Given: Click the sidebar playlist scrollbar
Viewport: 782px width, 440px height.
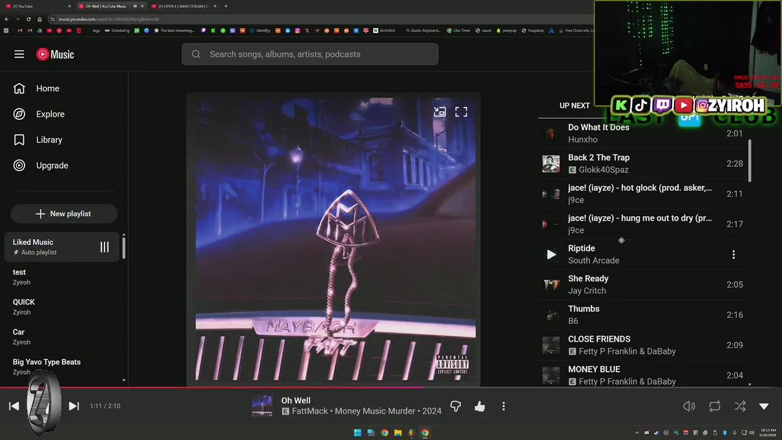Looking at the screenshot, I should pyautogui.click(x=123, y=248).
